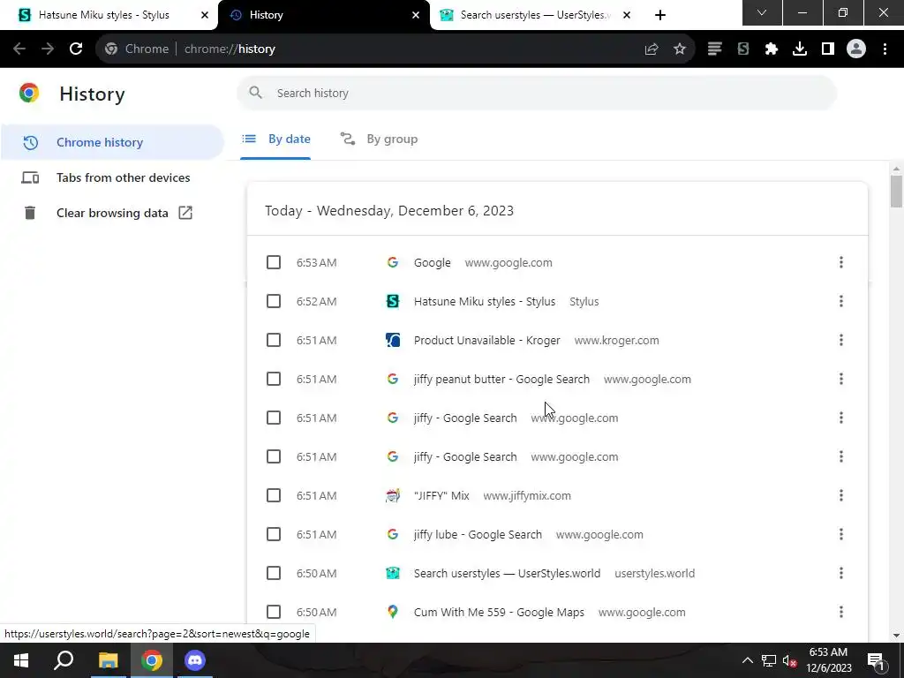
Task: Close the Hatsune Miku styles tab
Action: pyautogui.click(x=205, y=15)
